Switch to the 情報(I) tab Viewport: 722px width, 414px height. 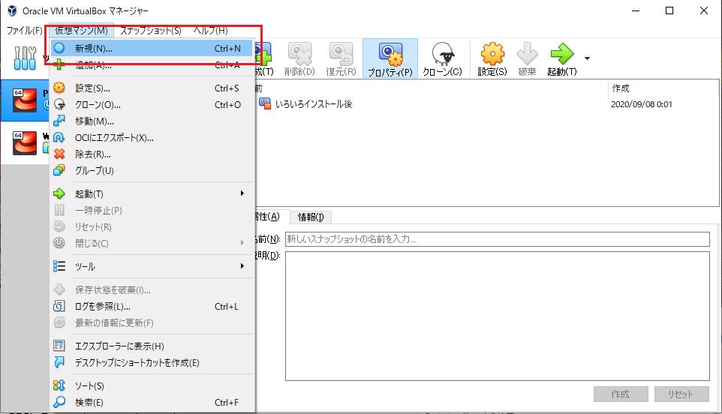click(311, 217)
